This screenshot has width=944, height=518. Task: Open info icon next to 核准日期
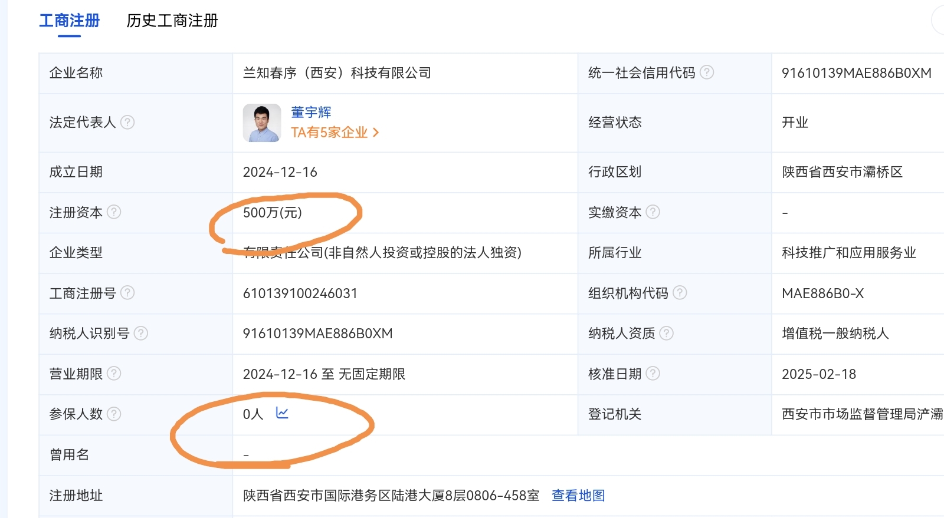click(653, 374)
